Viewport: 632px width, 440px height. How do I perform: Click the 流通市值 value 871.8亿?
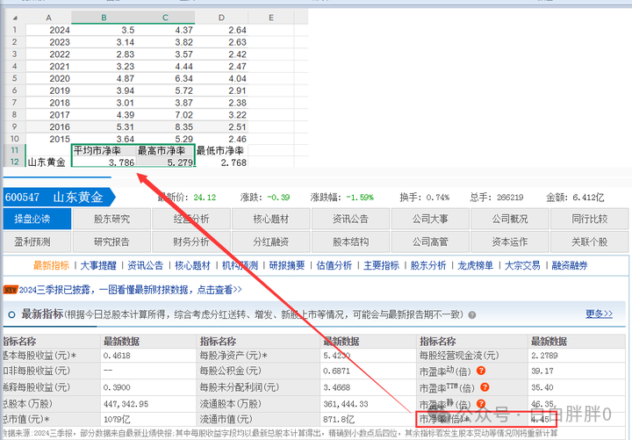339,420
